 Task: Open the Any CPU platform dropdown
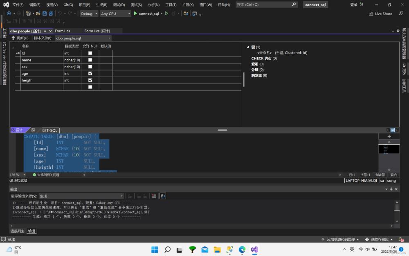point(115,14)
